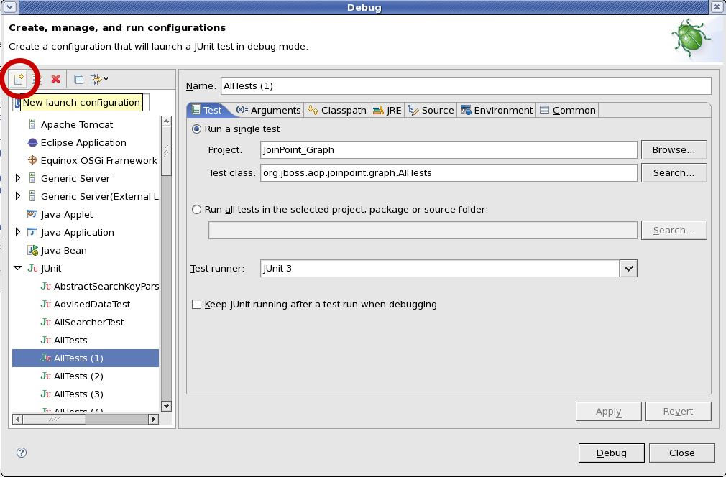Click the tree's horizontal scrollbar thumb
Image resolution: width=726 pixels, height=477 pixels.
point(54,419)
